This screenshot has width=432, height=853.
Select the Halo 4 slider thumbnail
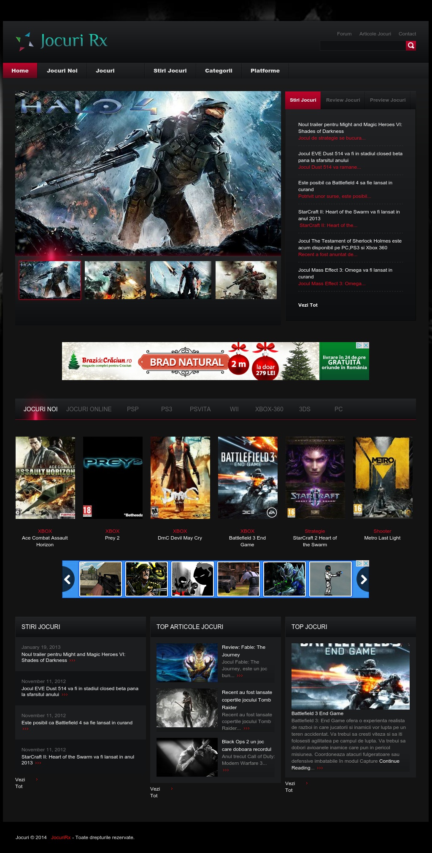[x=50, y=280]
